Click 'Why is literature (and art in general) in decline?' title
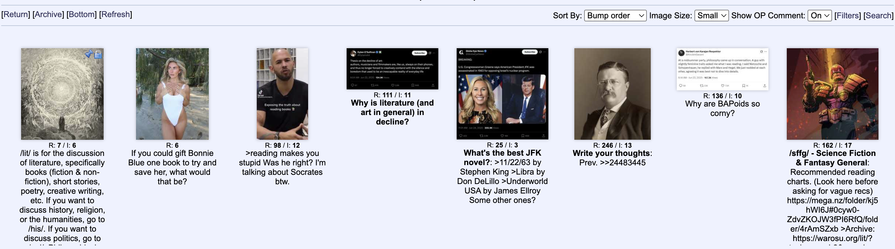This screenshot has width=895, height=249. click(392, 112)
